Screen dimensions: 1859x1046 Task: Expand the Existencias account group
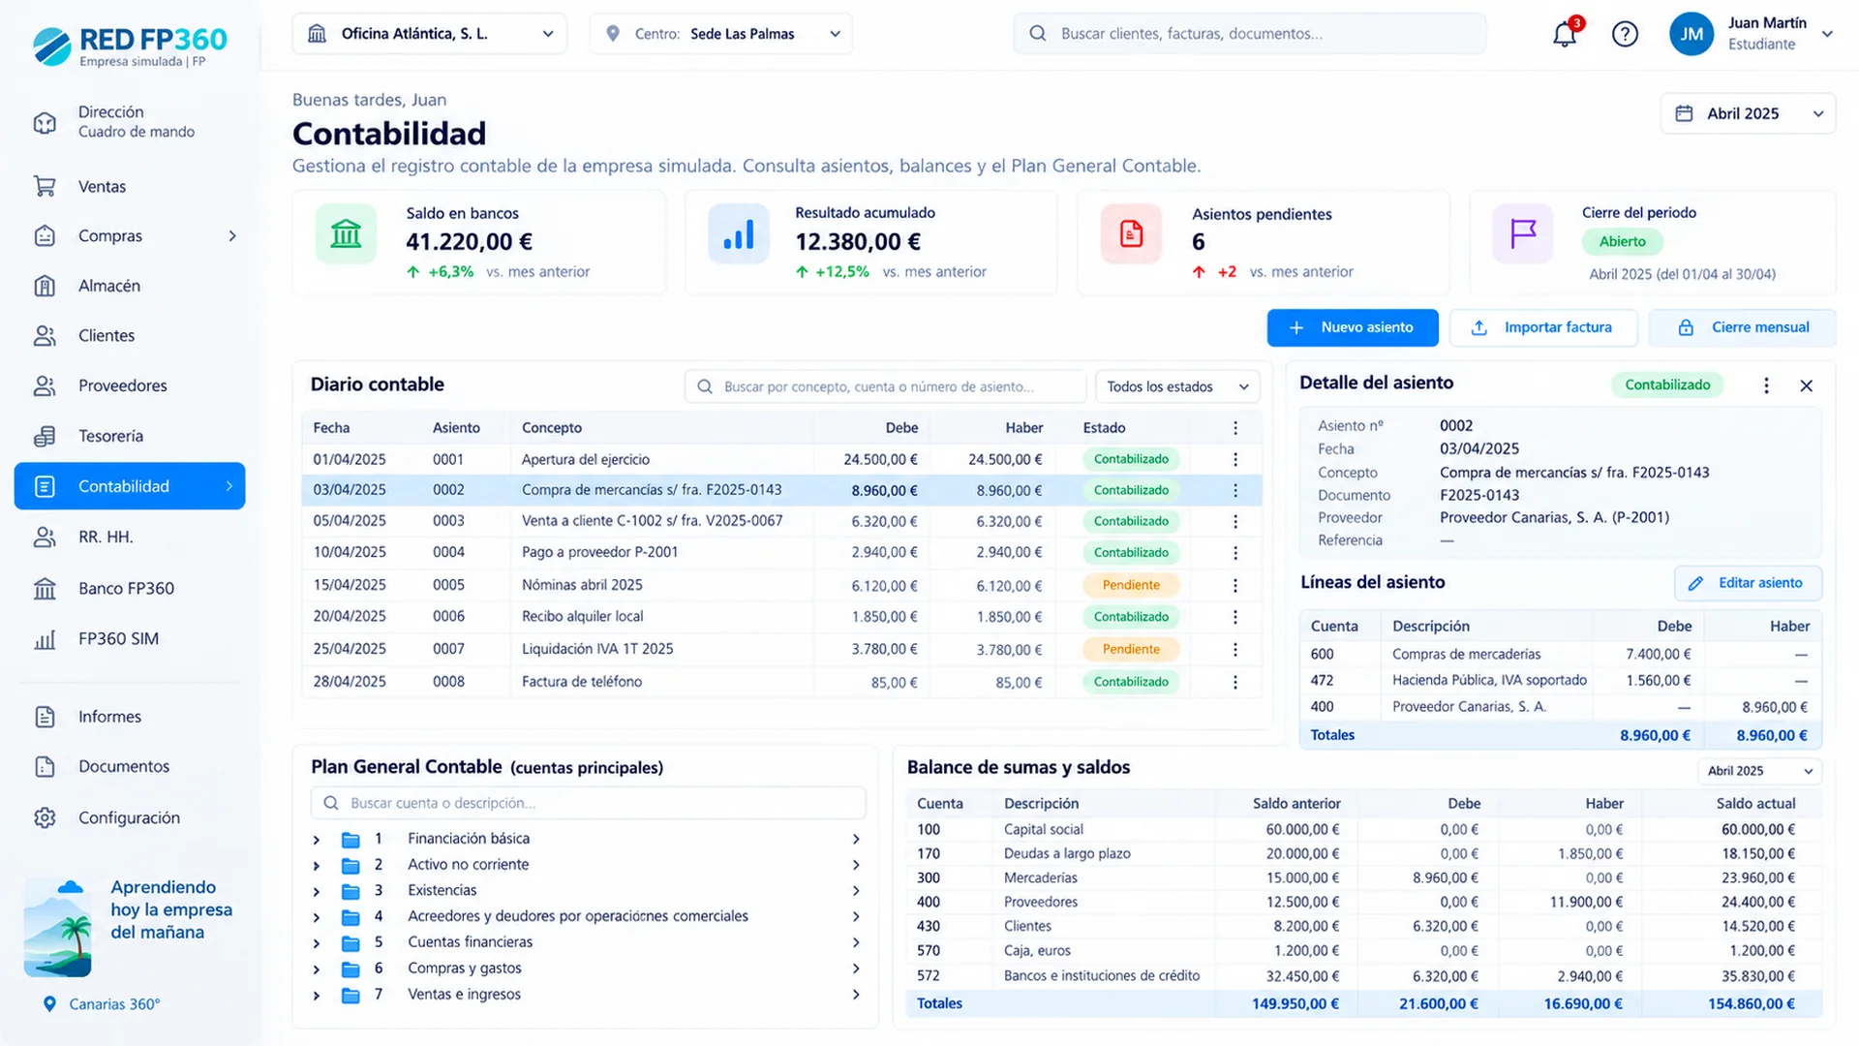[316, 891]
